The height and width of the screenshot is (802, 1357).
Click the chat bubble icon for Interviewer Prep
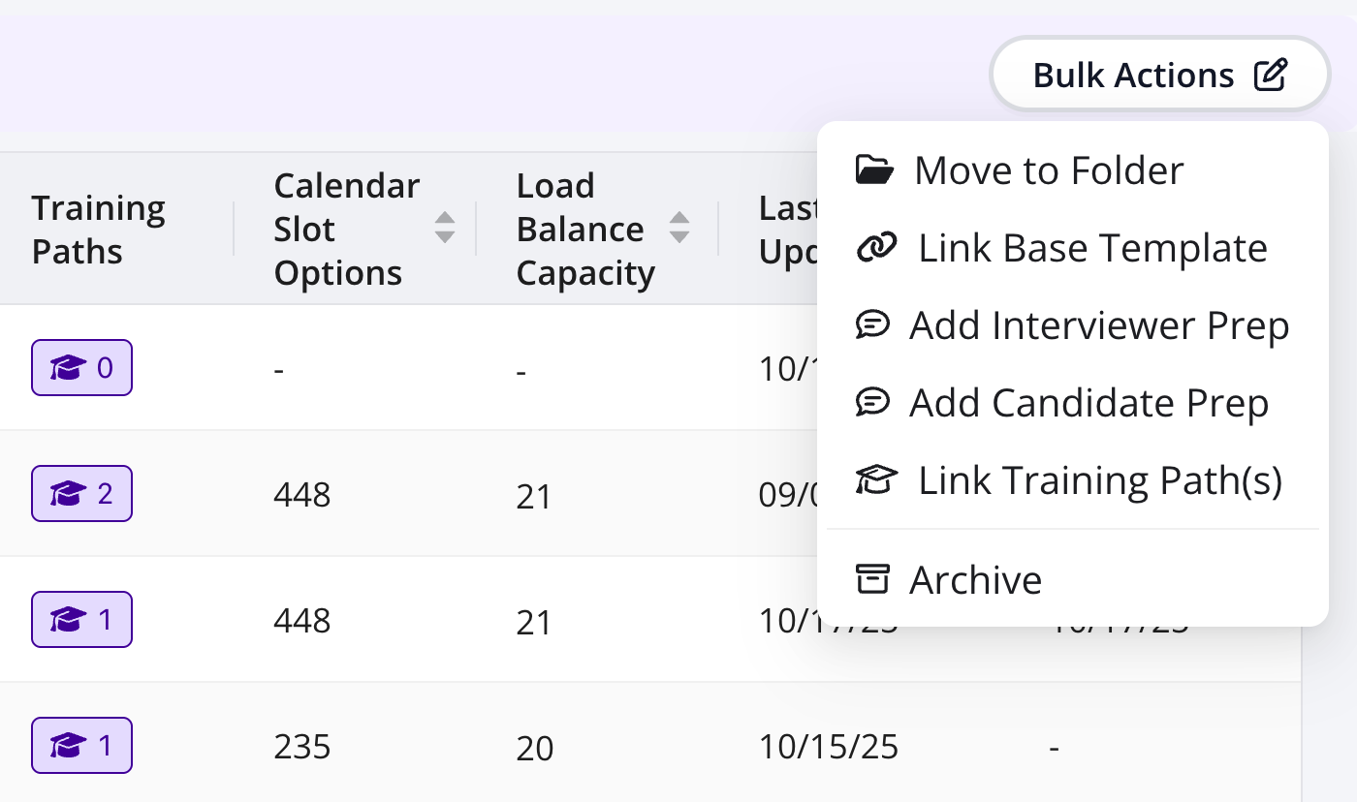click(x=872, y=325)
